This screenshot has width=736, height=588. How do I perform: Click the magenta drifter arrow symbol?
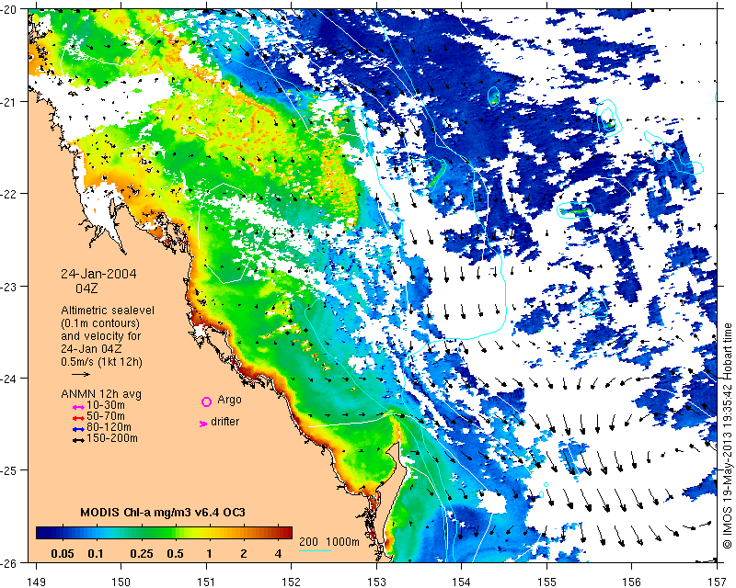203,424
